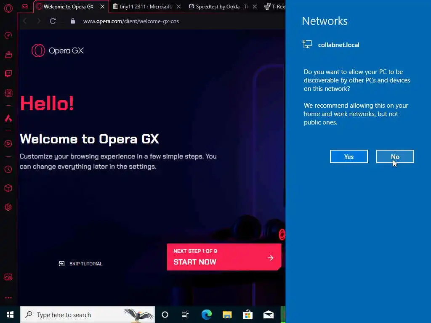
Task: Go back to the previous page
Action: (x=25, y=21)
